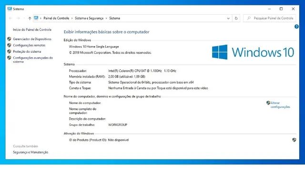Click the Não disponível product ID value
This screenshot has height=172, width=305.
118,140
